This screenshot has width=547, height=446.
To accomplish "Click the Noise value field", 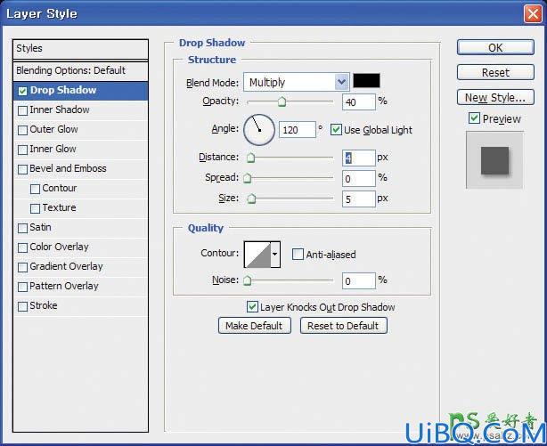I will (359, 280).
